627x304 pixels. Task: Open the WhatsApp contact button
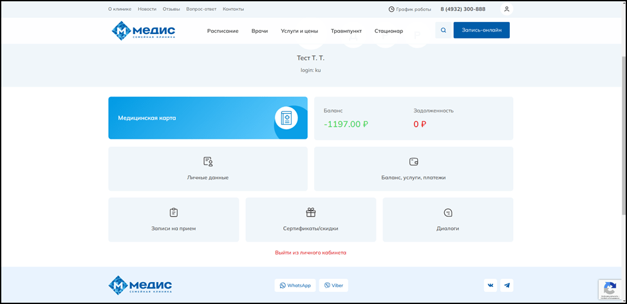pos(295,285)
